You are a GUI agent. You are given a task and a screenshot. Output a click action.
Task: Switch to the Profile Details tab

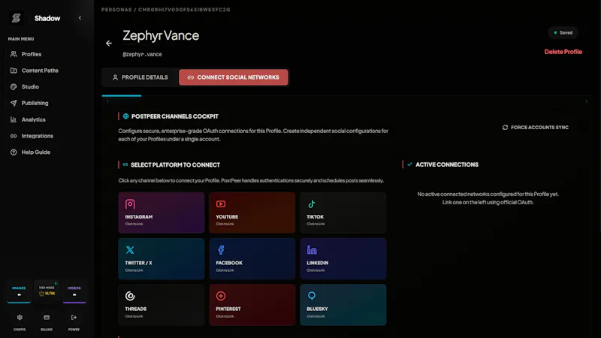pyautogui.click(x=140, y=77)
